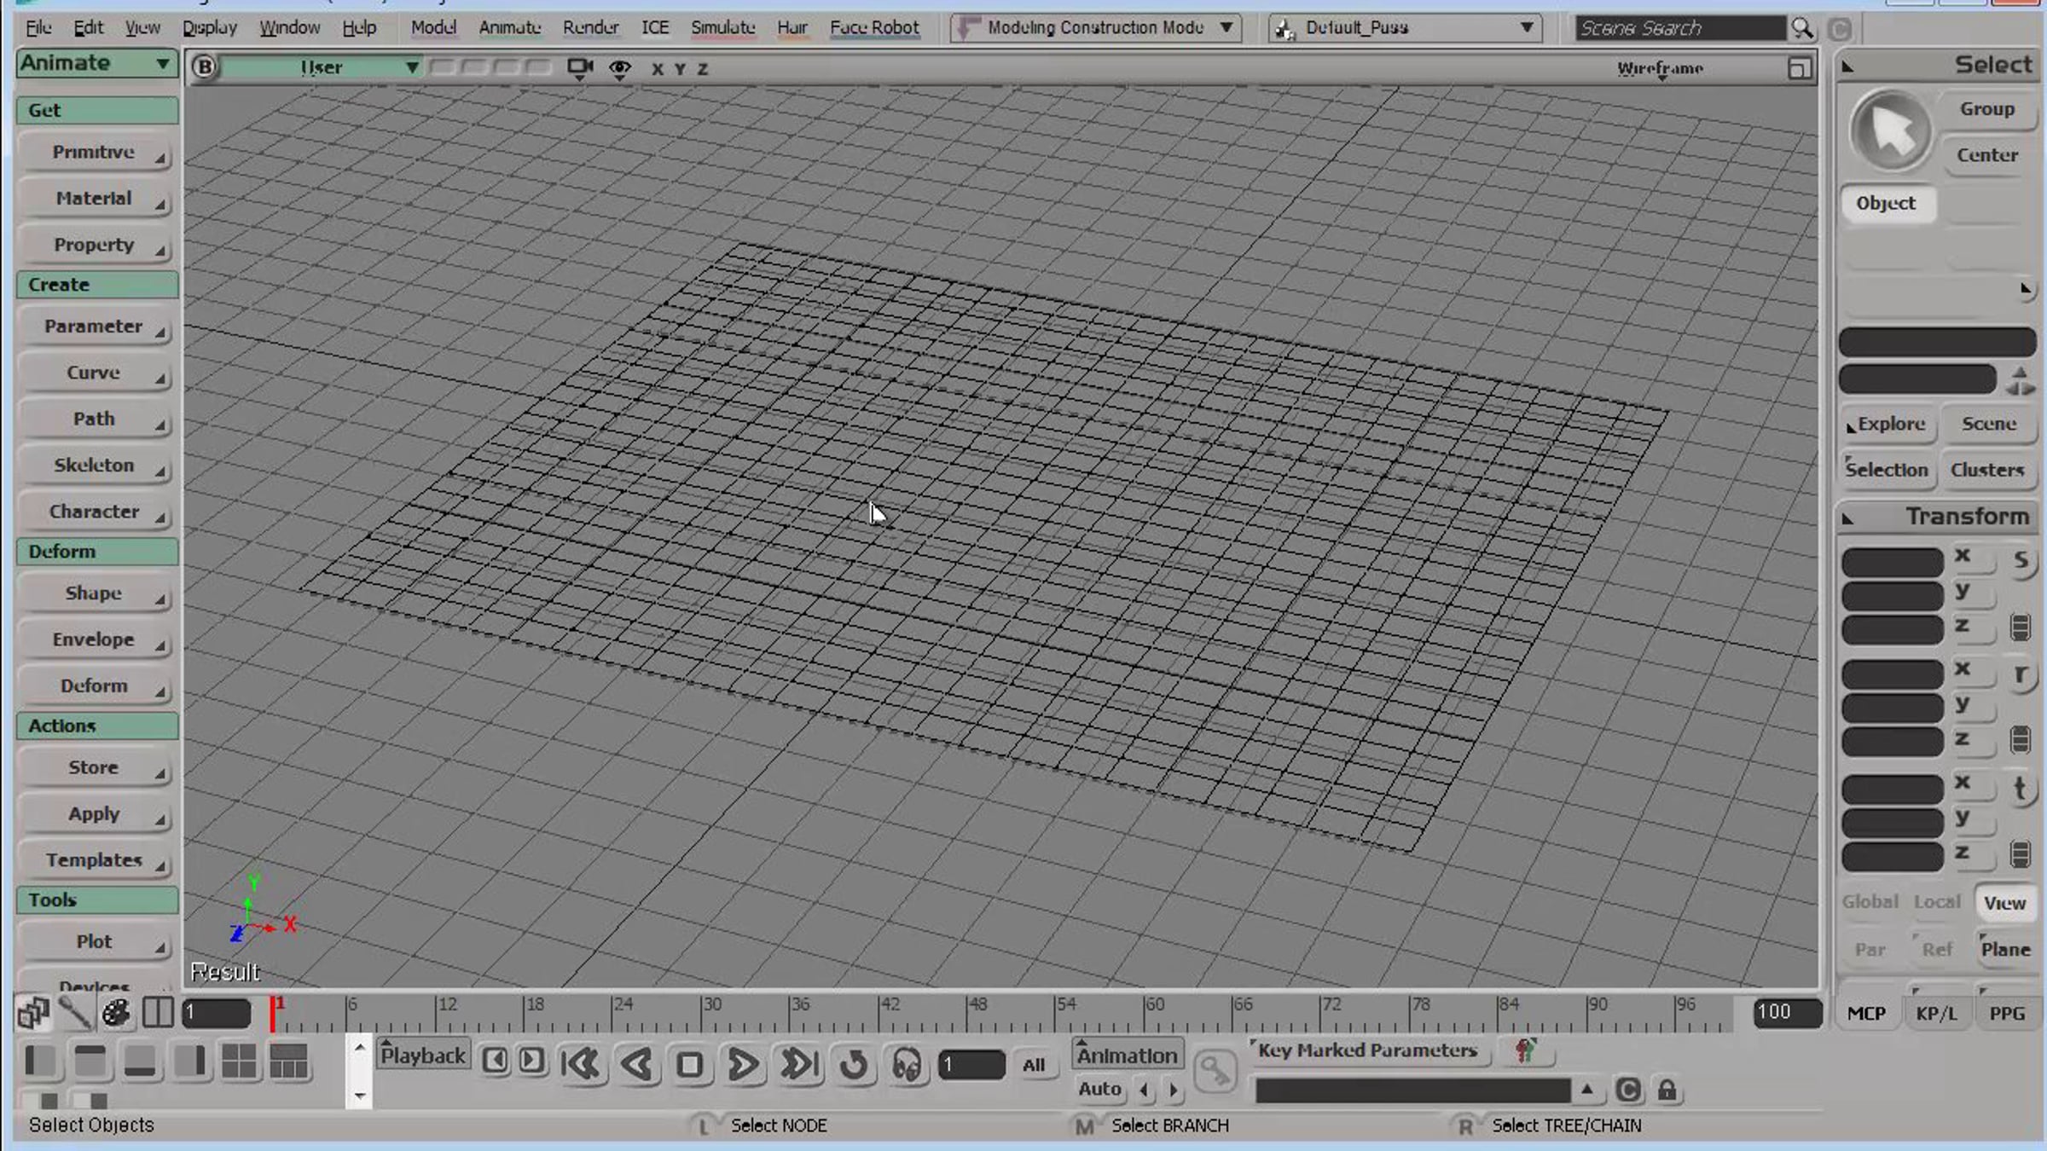
Task: Play animation forward
Action: 742,1064
